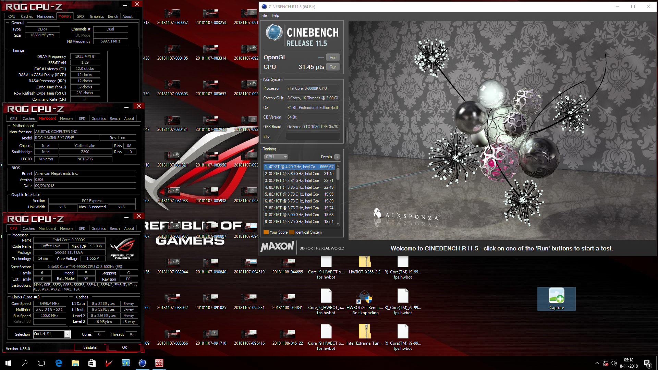Open Intel_Extreme_Tun... zip archive

pos(365,334)
